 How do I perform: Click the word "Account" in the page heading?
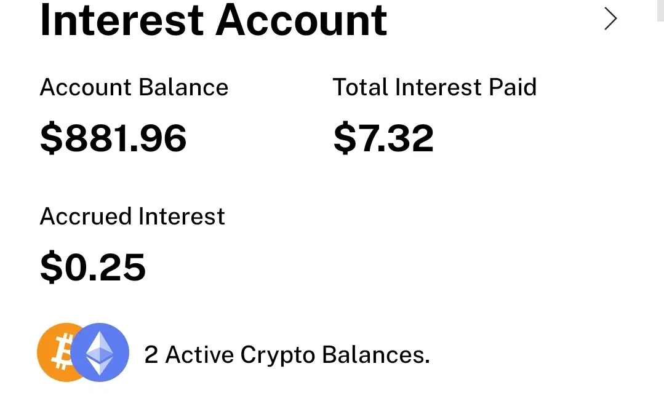click(301, 20)
